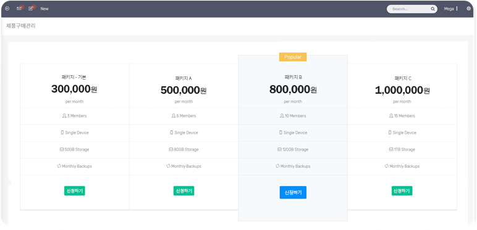Click backup icon in 패키지 A column
This screenshot has height=230, width=477.
tap(168, 166)
